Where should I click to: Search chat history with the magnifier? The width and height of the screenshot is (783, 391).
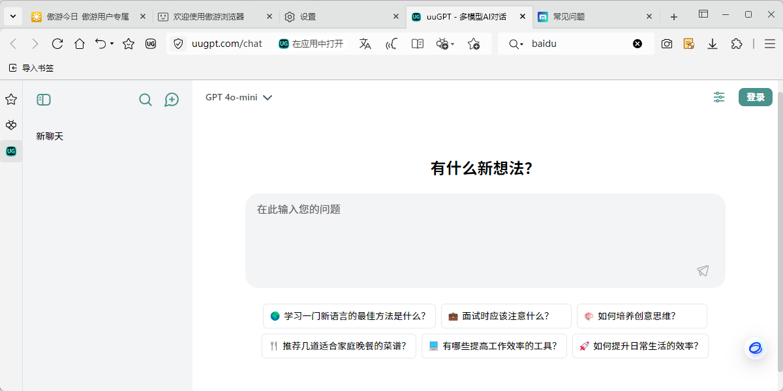point(145,99)
